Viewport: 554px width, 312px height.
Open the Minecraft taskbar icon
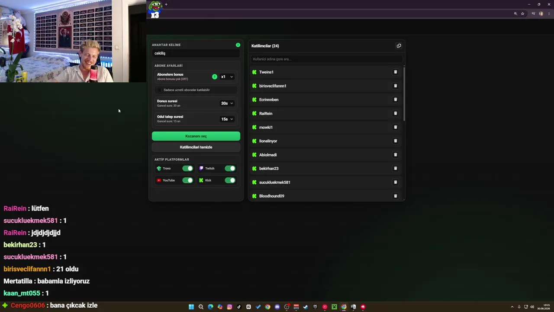pyautogui.click(x=334, y=307)
